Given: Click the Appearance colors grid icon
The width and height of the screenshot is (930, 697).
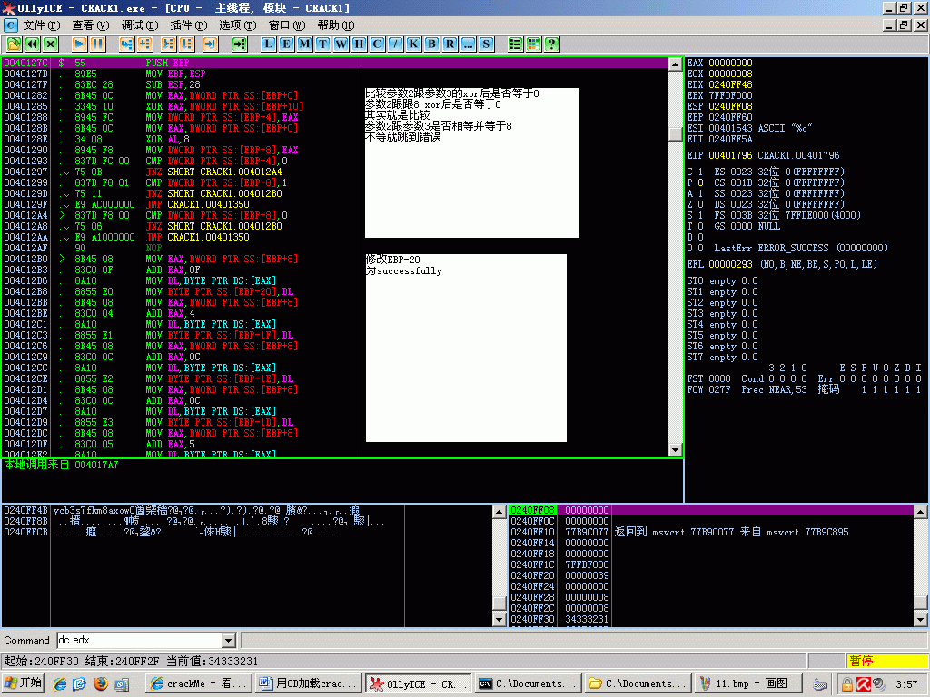Looking at the screenshot, I should point(534,44).
